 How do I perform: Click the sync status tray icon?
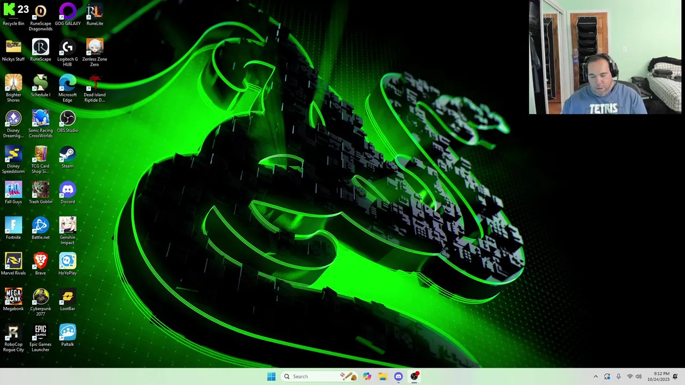click(607, 376)
